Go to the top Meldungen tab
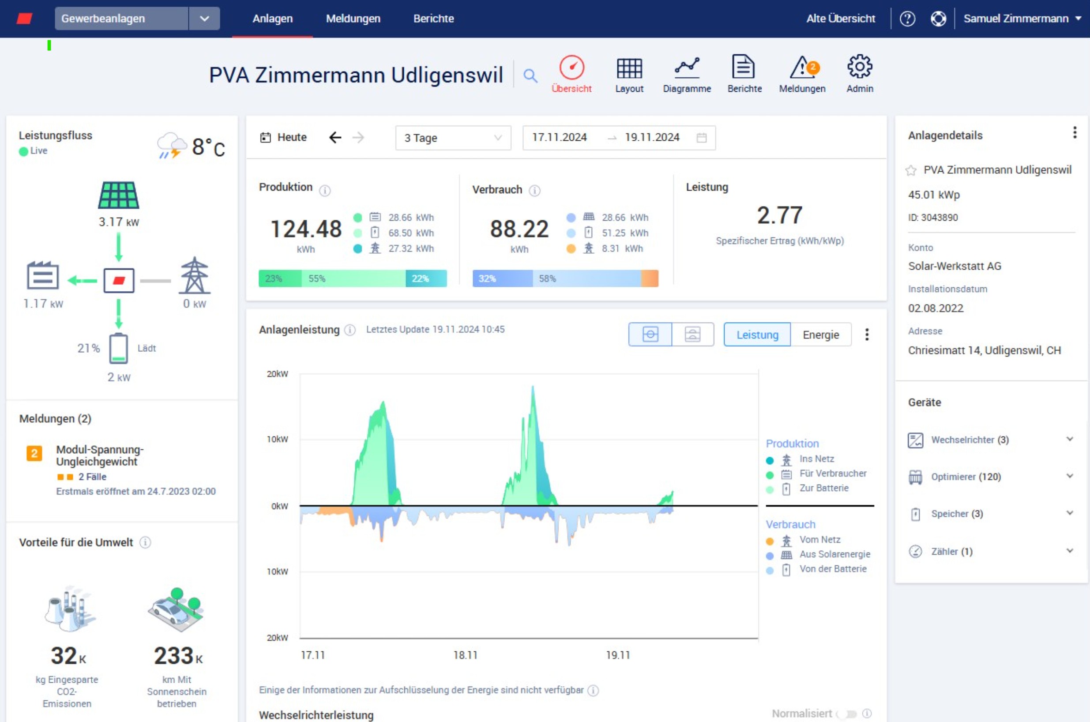The image size is (1090, 722). 353,19
